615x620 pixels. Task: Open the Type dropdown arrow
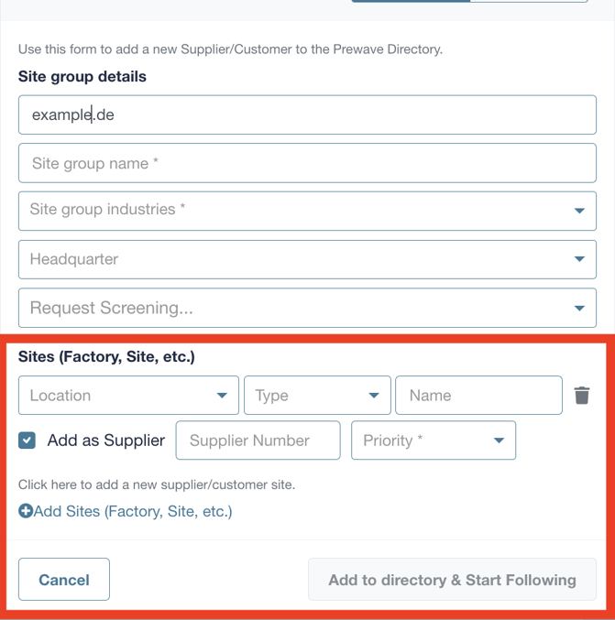(374, 396)
